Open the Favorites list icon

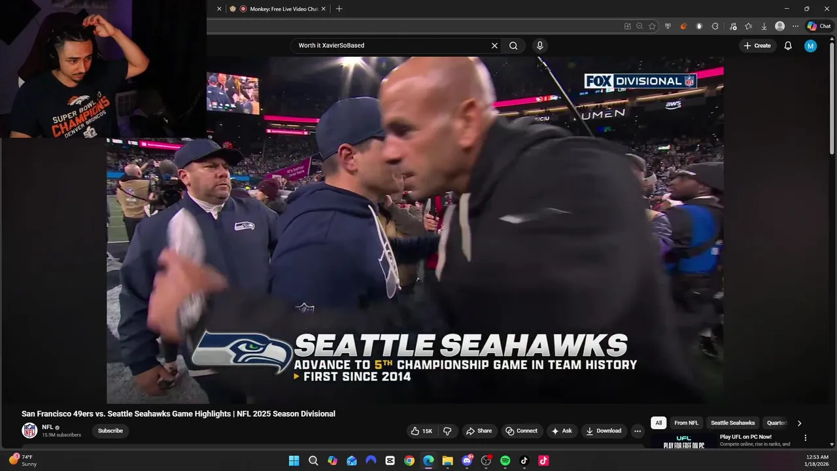(x=749, y=26)
